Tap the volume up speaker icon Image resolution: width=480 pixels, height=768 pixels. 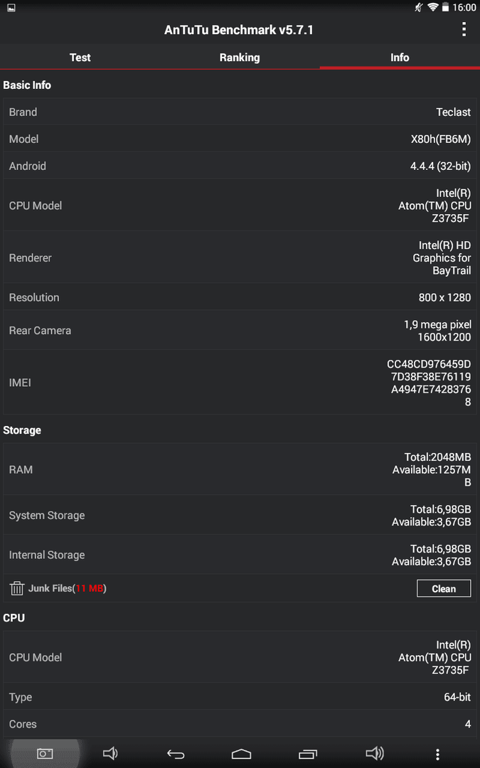coord(375,754)
